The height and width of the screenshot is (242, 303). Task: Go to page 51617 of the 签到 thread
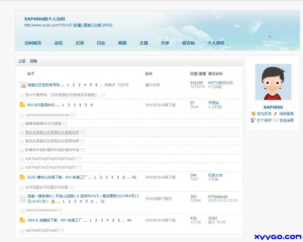(x=110, y=85)
